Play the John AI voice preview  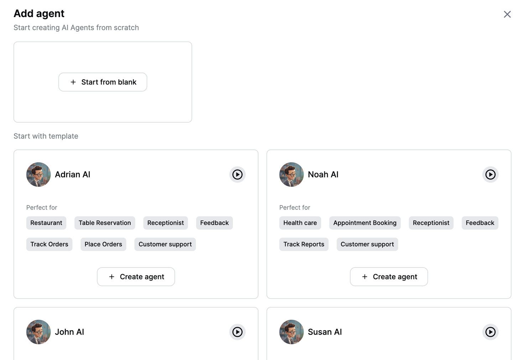(x=238, y=332)
